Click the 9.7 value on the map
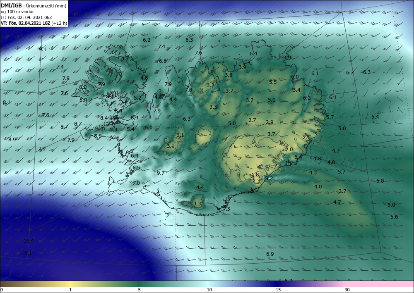Image resolution: width=414 pixels, height=293 pixels. coord(161,173)
